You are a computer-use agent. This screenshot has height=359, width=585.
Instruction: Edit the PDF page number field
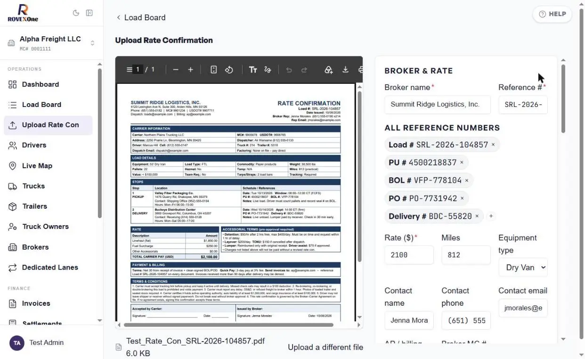click(x=138, y=70)
